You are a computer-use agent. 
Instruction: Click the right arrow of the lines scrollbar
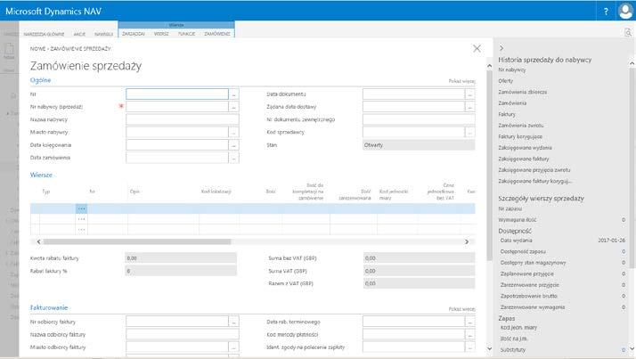[x=467, y=241]
